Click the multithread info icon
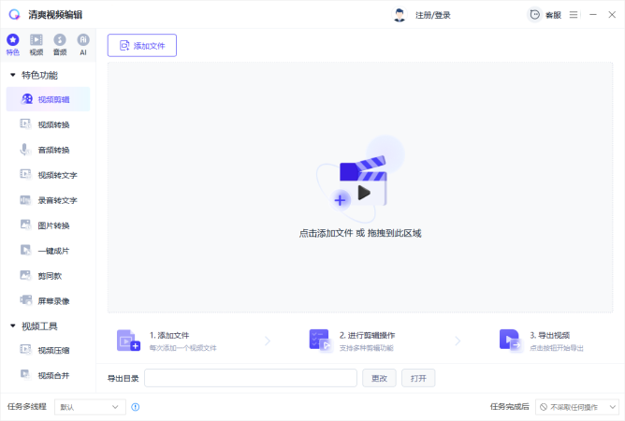The height and width of the screenshot is (421, 625). click(x=136, y=407)
